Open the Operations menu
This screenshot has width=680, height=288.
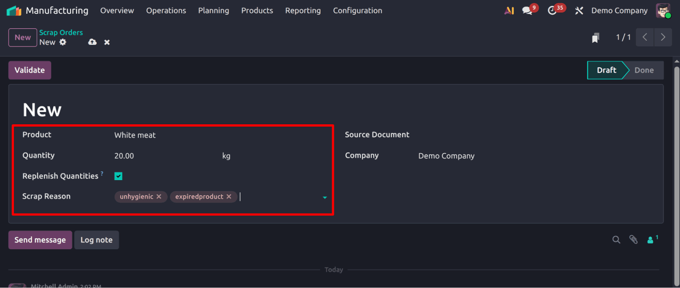tap(166, 11)
